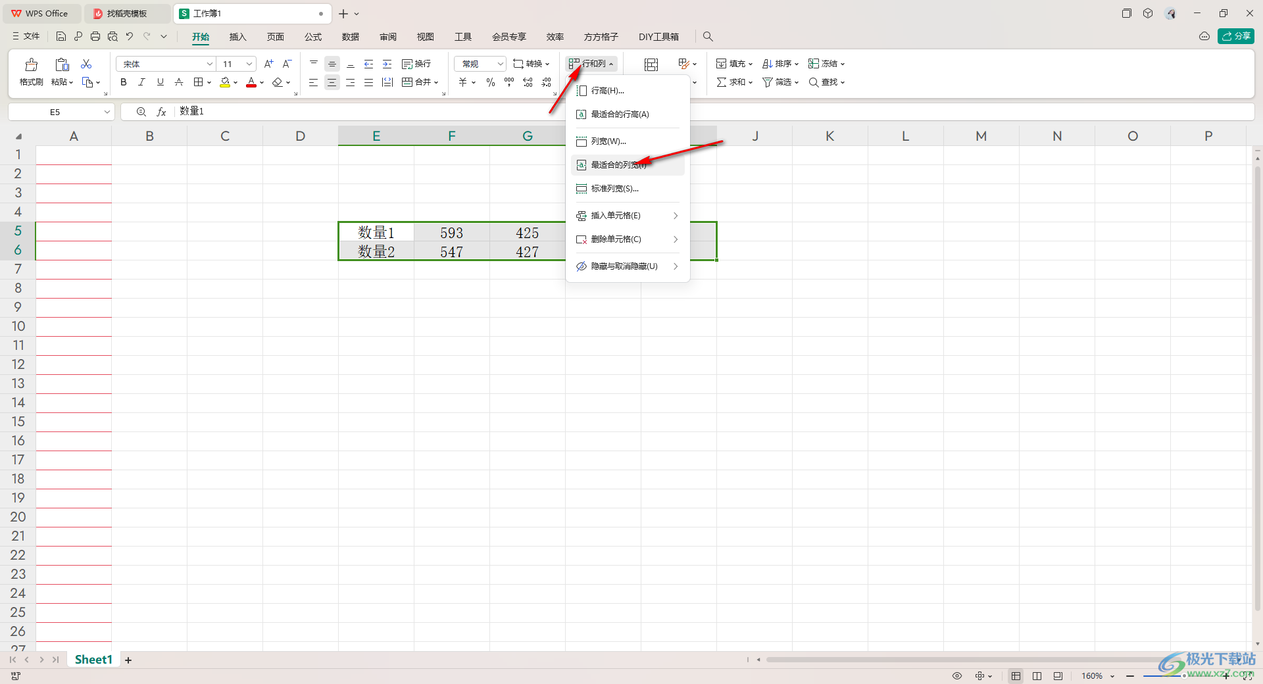Open the font name 宋体 dropdown
This screenshot has width=1263, height=684.
click(x=210, y=64)
